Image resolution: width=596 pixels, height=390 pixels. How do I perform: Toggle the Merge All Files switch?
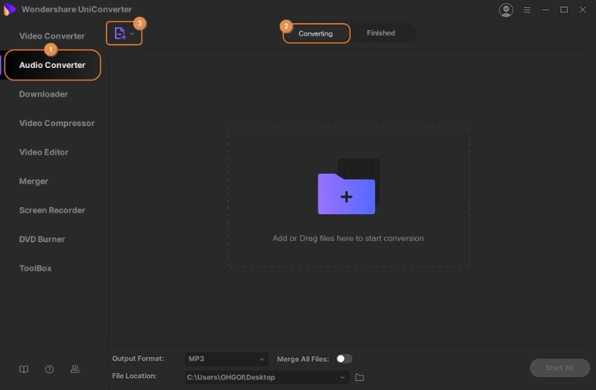(x=344, y=358)
